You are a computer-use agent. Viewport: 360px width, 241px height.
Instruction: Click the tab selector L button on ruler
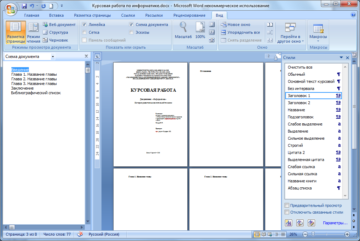97,56
